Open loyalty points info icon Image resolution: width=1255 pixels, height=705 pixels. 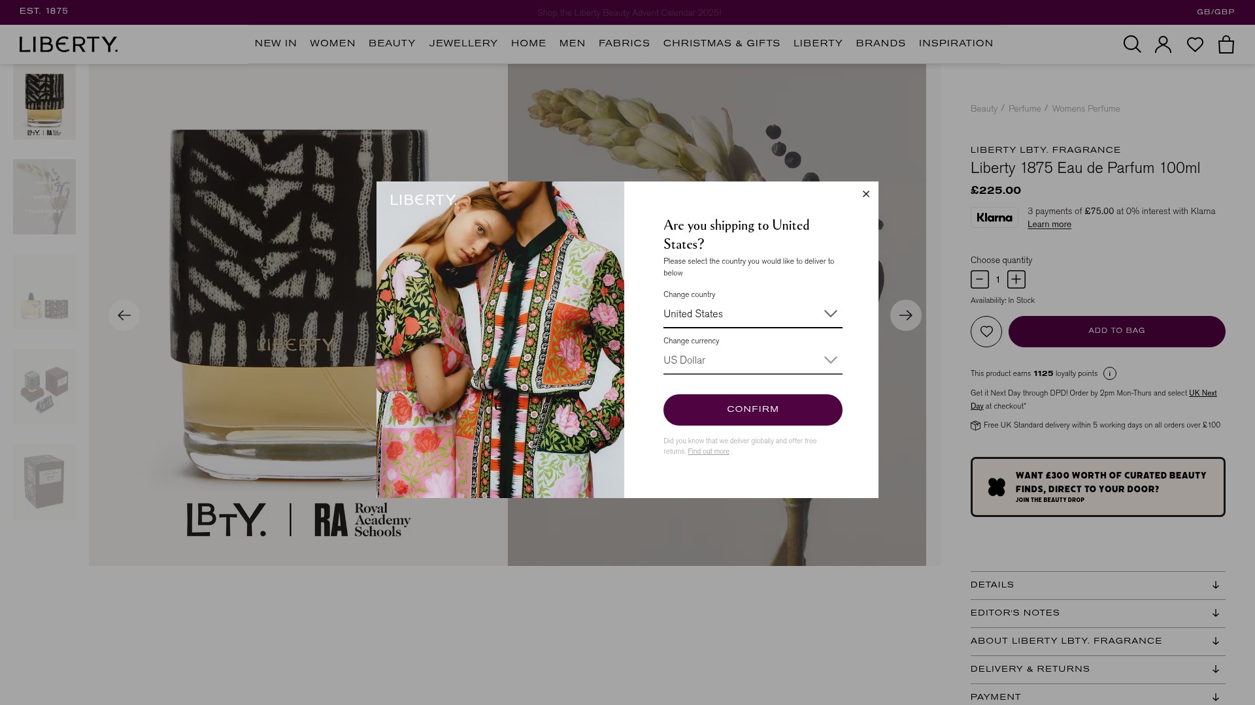1109,373
